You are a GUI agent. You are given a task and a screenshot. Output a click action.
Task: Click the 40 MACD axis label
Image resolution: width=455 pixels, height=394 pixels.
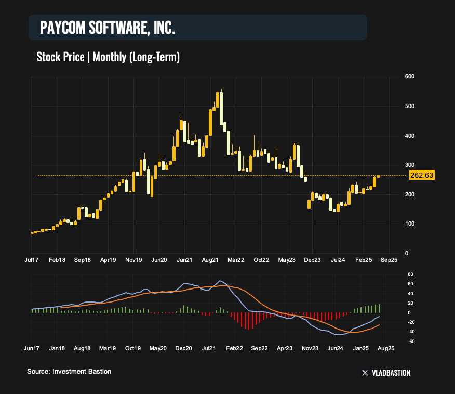coord(410,294)
